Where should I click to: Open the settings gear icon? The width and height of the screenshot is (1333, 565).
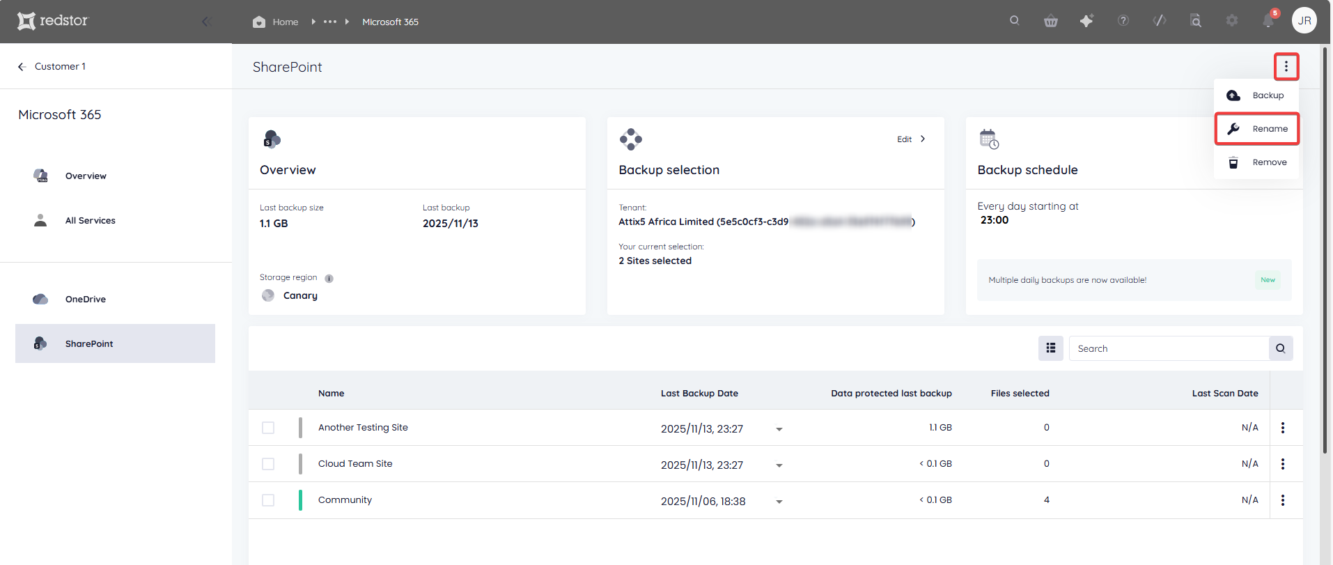click(1232, 21)
